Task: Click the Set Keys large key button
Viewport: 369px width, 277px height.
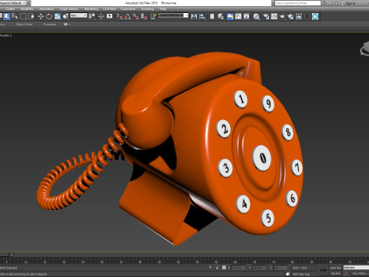Action: (x=324, y=270)
